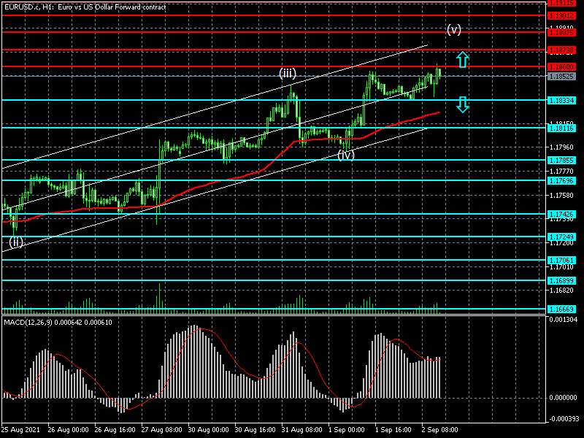Click the 1.18600 red price tag

[564, 66]
